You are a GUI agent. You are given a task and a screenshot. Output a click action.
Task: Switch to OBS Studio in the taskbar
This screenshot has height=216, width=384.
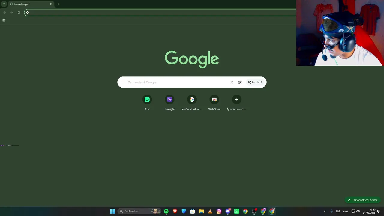pyautogui.click(x=254, y=211)
